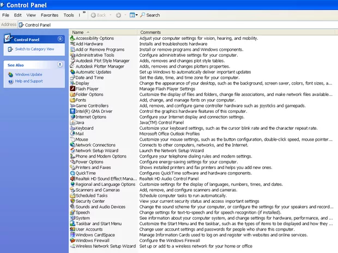Expand the toolbar overflow chevron

pos(83,12)
